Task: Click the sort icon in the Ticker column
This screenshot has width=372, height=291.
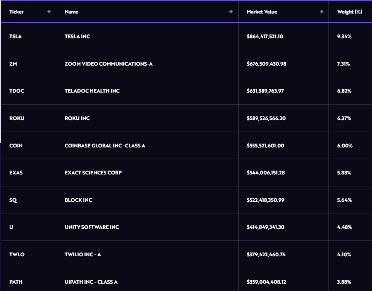Action: 49,12
